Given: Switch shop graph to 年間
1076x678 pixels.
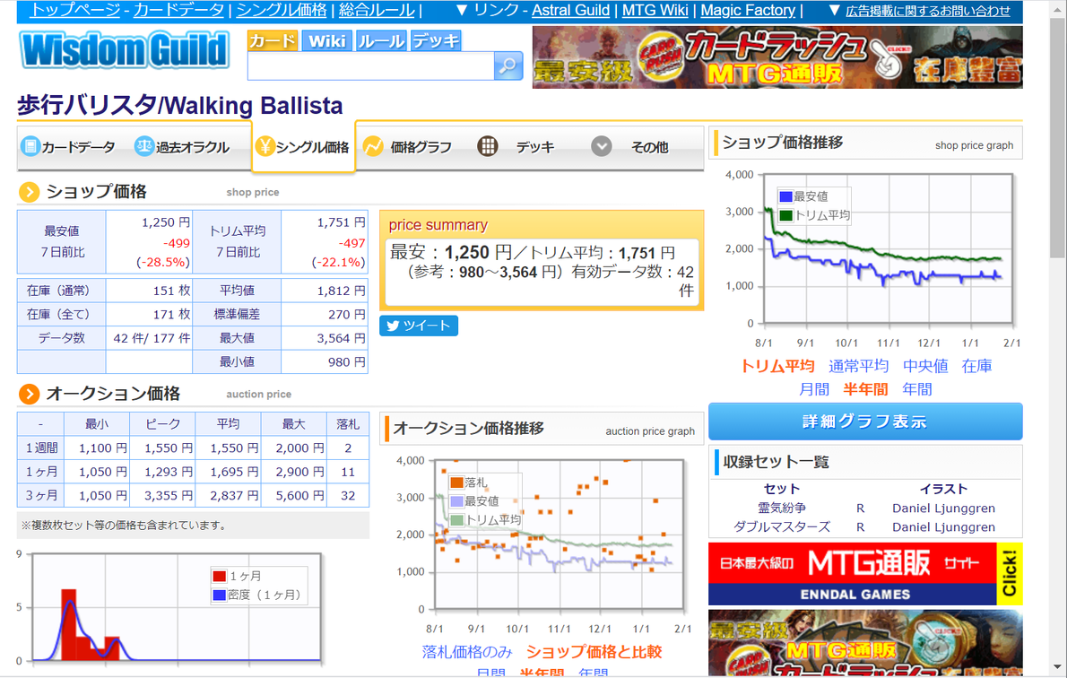Looking at the screenshot, I should [x=917, y=389].
